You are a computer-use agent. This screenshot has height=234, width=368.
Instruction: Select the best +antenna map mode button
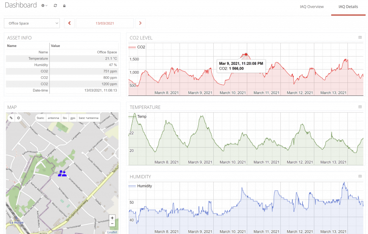click(89, 118)
